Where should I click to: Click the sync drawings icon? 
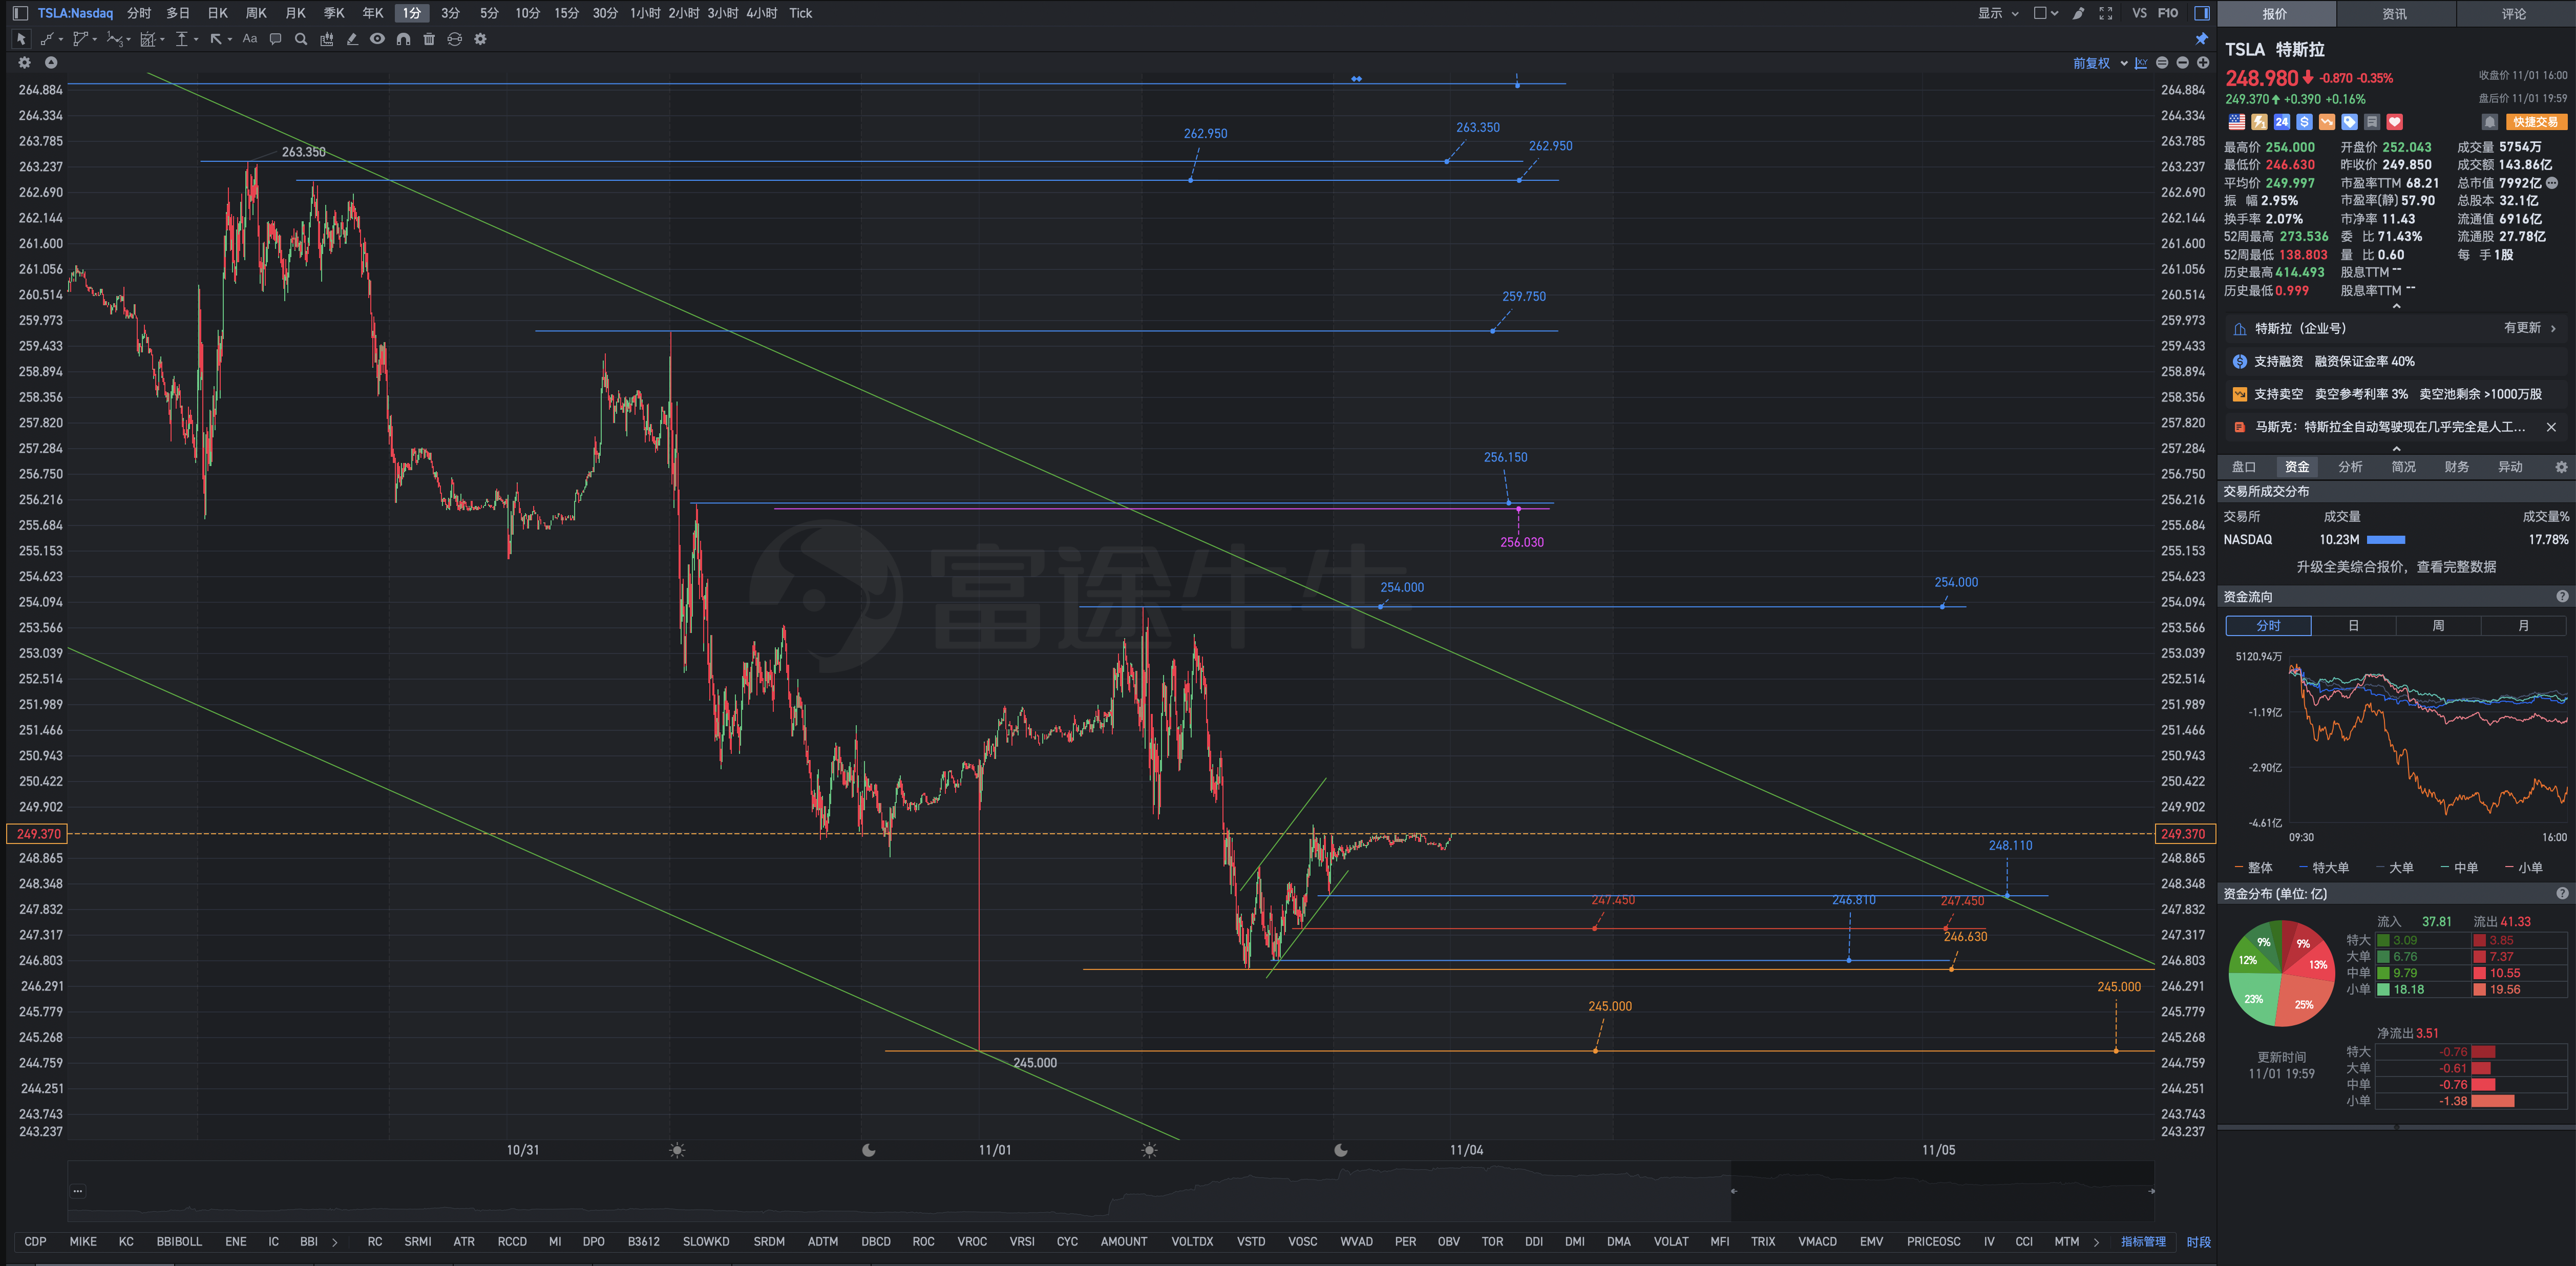[454, 39]
